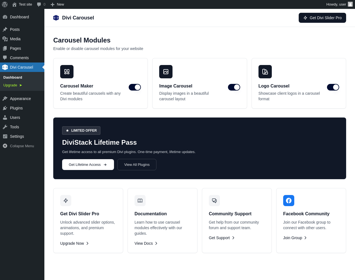Click the Facebook logo icon
The width and height of the screenshot is (355, 280).
[x=289, y=201]
